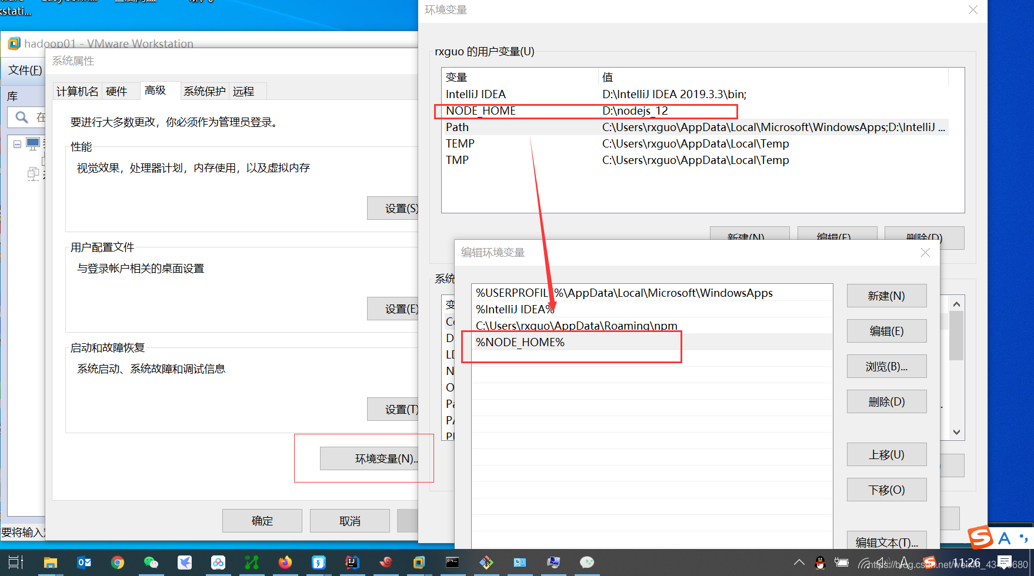The image size is (1034, 576).
Task: Open the Git diamond icon on taskbar
Action: click(x=486, y=562)
